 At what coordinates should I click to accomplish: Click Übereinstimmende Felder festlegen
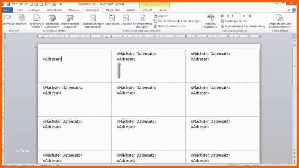pos(177,21)
